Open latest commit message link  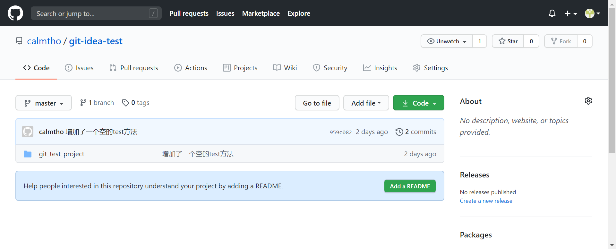[101, 132]
